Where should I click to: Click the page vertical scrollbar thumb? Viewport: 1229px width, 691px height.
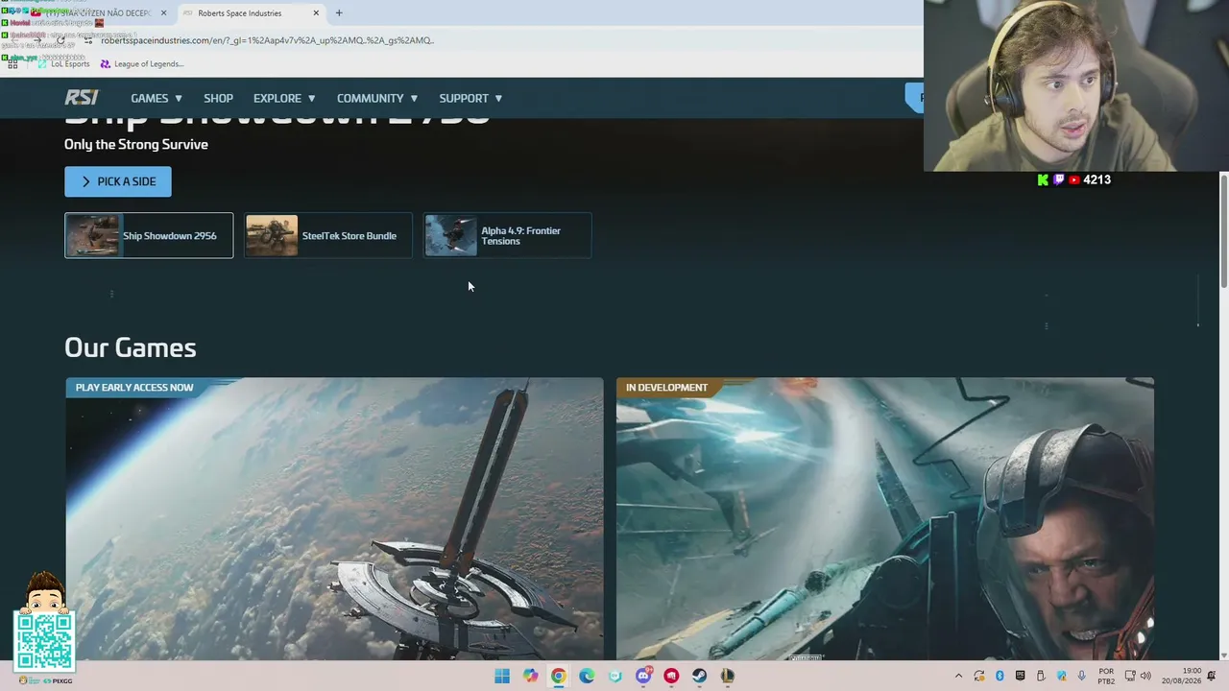click(1224, 230)
